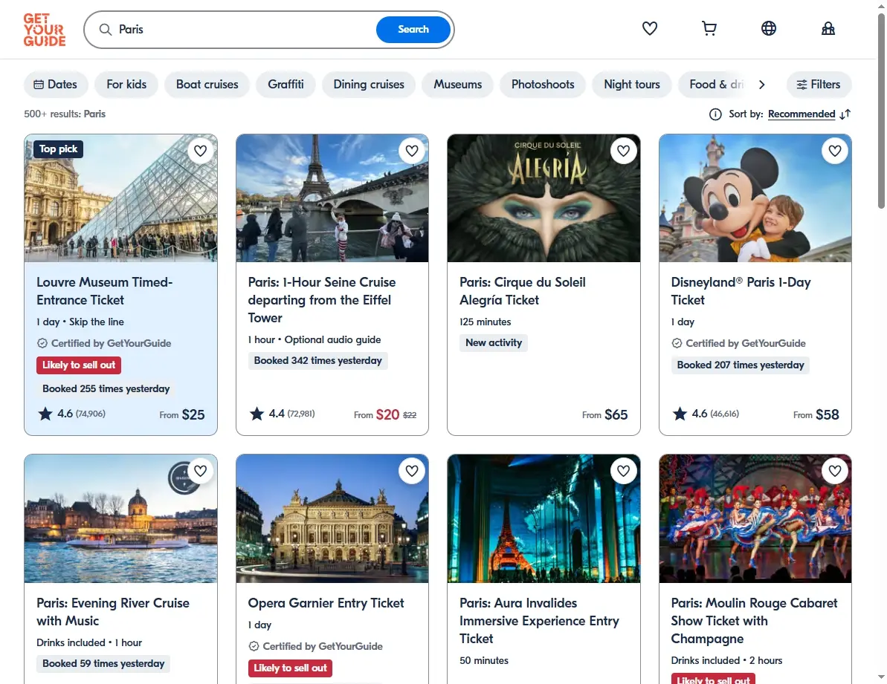Click 'Booked 342 times yesterday' label

pos(318,360)
